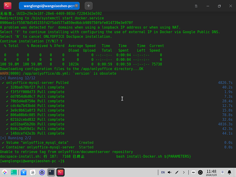Click '021b2cebd832 Pull complete' line
236x177 pixels.
(x=35, y=119)
